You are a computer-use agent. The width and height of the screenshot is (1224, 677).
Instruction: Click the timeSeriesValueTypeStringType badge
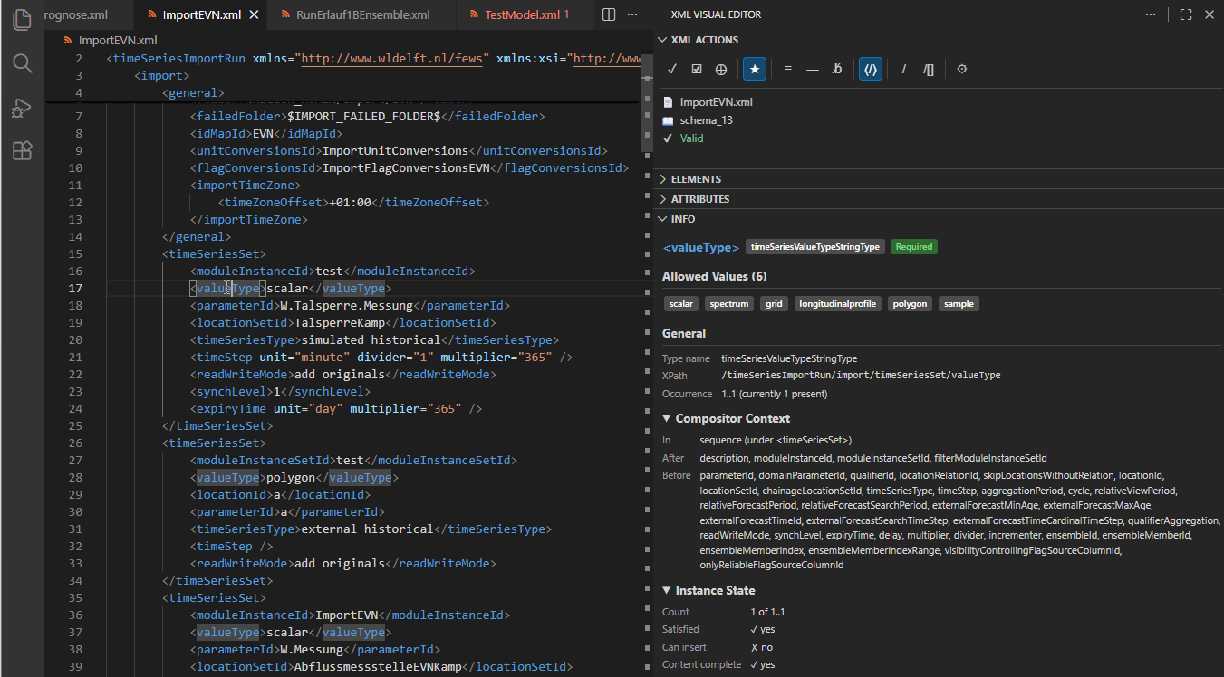815,246
